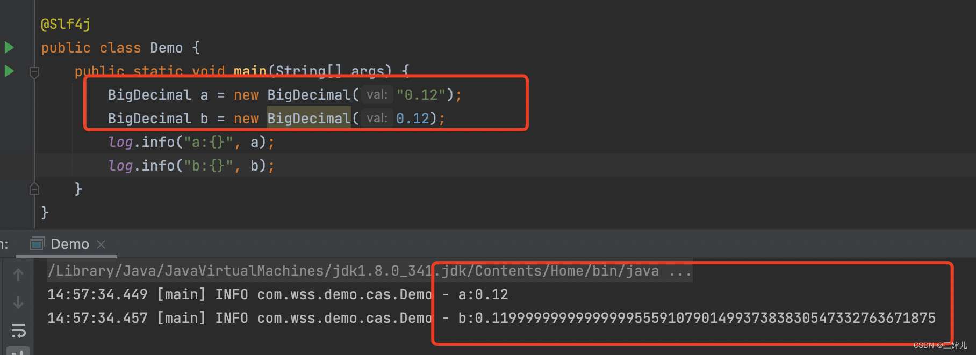Close the Demo run tab

[x=101, y=245]
